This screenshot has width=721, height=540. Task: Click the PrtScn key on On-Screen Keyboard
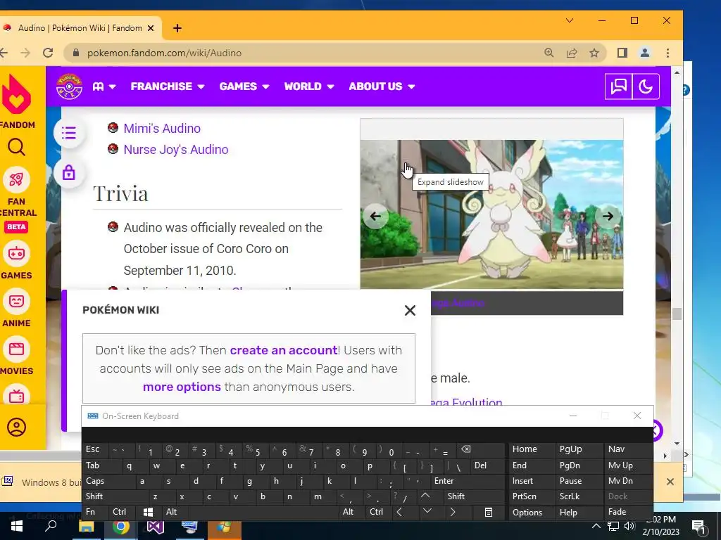[x=532, y=496]
